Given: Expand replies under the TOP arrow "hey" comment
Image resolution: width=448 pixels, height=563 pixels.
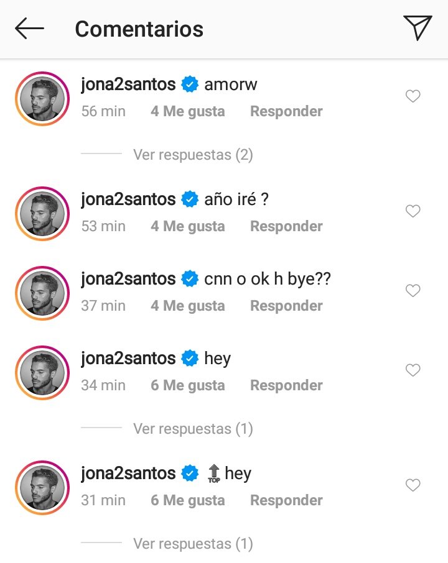Looking at the screenshot, I should coord(193,544).
